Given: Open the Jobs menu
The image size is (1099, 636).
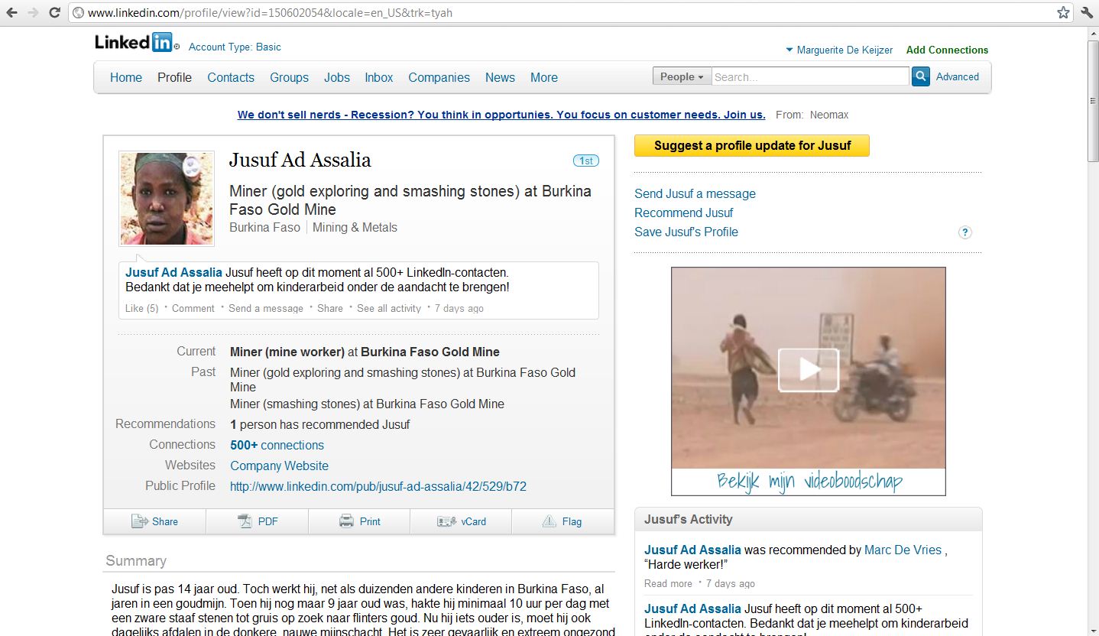Looking at the screenshot, I should click(x=337, y=77).
